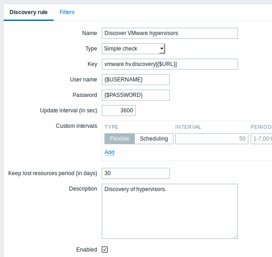Click into the Key field

[170, 64]
